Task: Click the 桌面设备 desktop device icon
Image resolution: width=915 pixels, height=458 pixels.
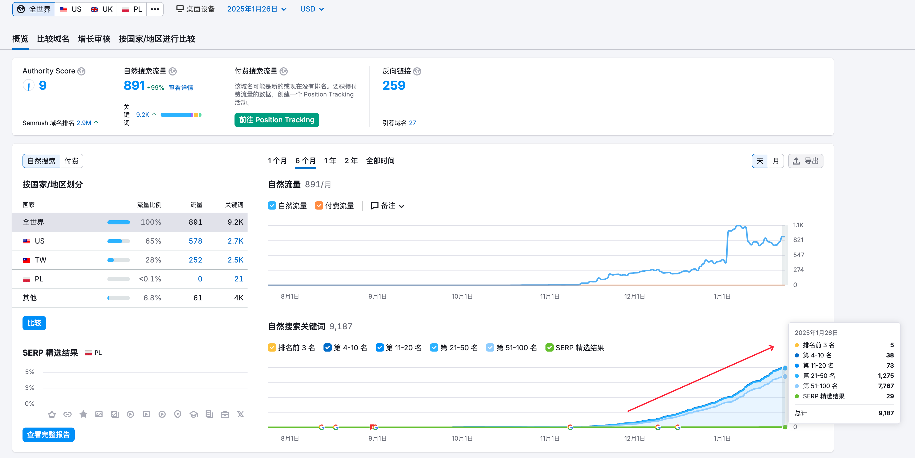Action: pyautogui.click(x=180, y=9)
